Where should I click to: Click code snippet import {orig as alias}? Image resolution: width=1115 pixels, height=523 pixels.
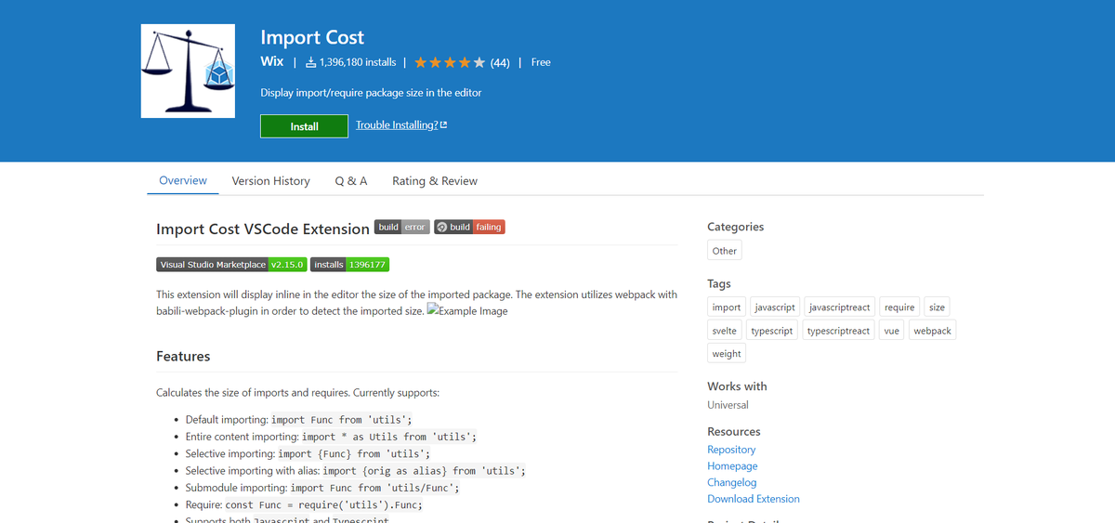click(424, 471)
